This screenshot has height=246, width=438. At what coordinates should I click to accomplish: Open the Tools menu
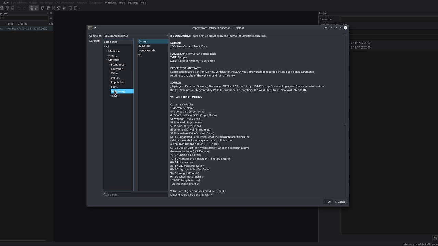[122, 3]
